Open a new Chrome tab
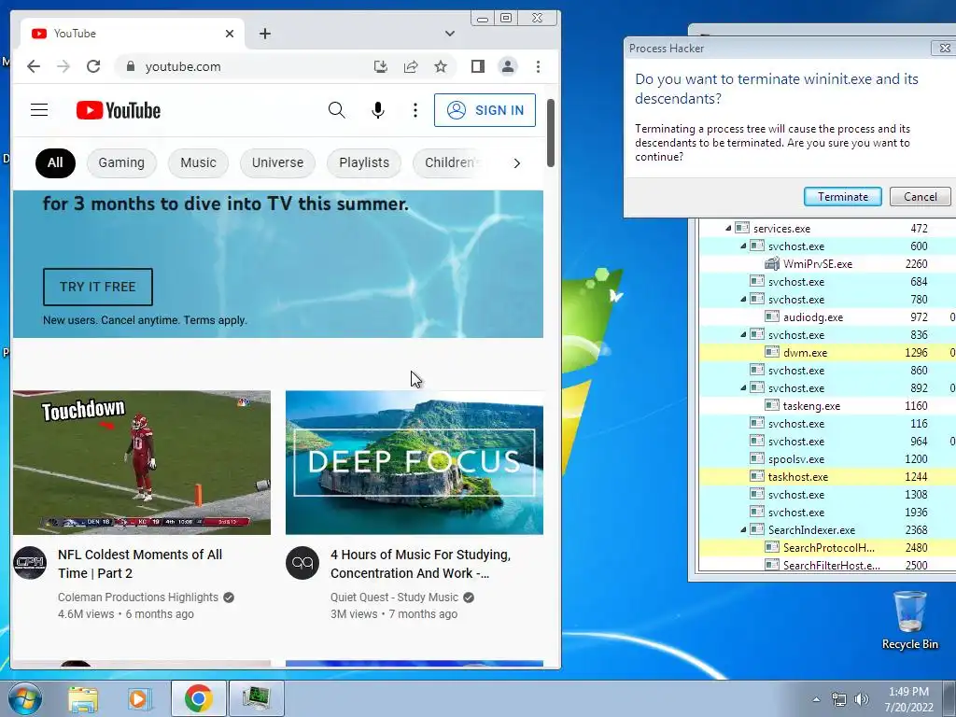This screenshot has height=717, width=956. pos(264,34)
